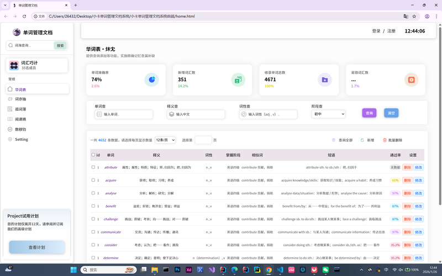The image size is (442, 276).
Task: Click the purple folder icon in 收录单词总数 card
Action: [324, 80]
